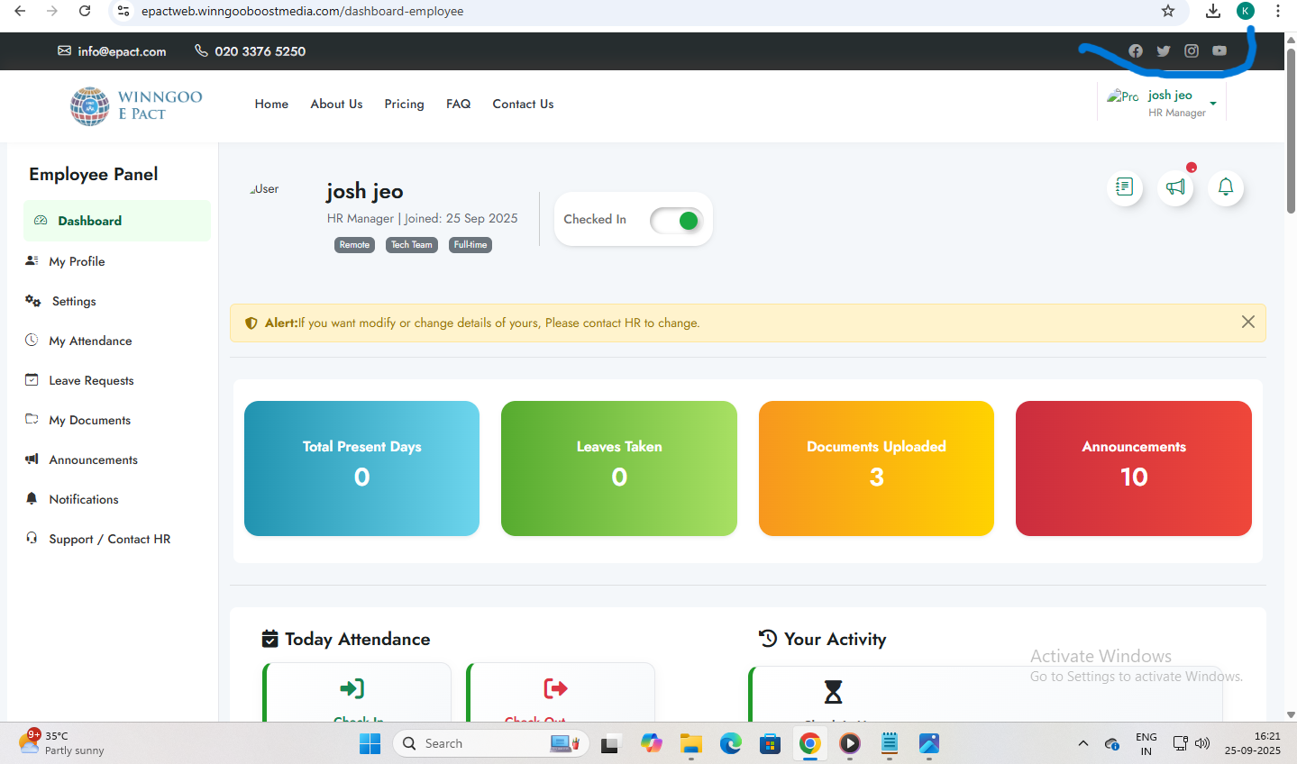Click the announcements megaphone icon
1297x764 pixels.
pyautogui.click(x=1175, y=187)
